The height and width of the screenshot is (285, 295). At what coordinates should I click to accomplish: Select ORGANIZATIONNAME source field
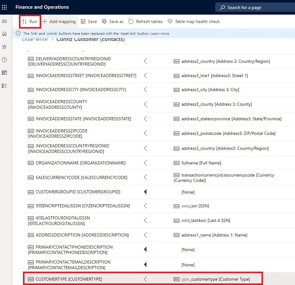coord(77,163)
